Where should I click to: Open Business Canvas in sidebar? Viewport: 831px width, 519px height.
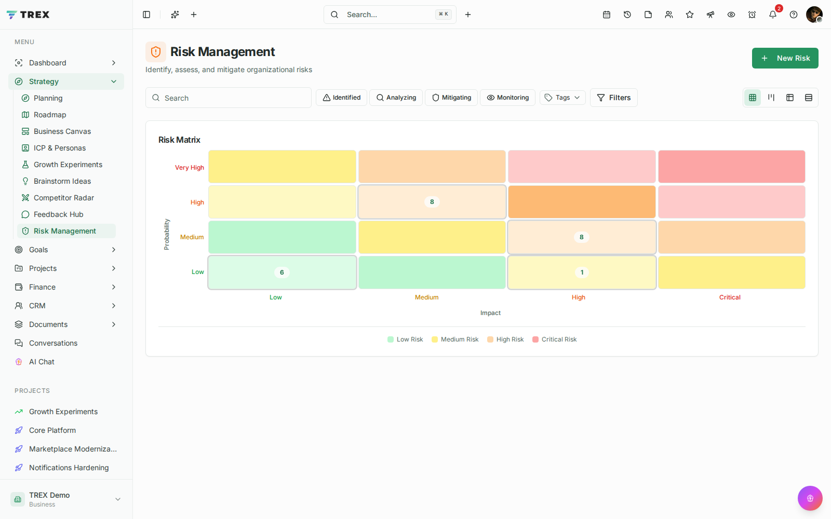pos(66,131)
